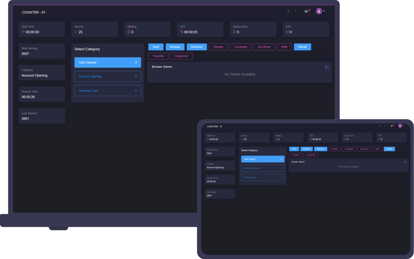This screenshot has width=414, height=259.
Task: Click Served checkmark icon on tablet
Action: click(x=242, y=139)
